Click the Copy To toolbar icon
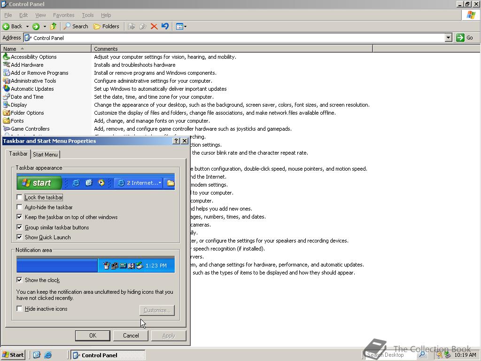Image resolution: width=481 pixels, height=361 pixels. point(143,26)
